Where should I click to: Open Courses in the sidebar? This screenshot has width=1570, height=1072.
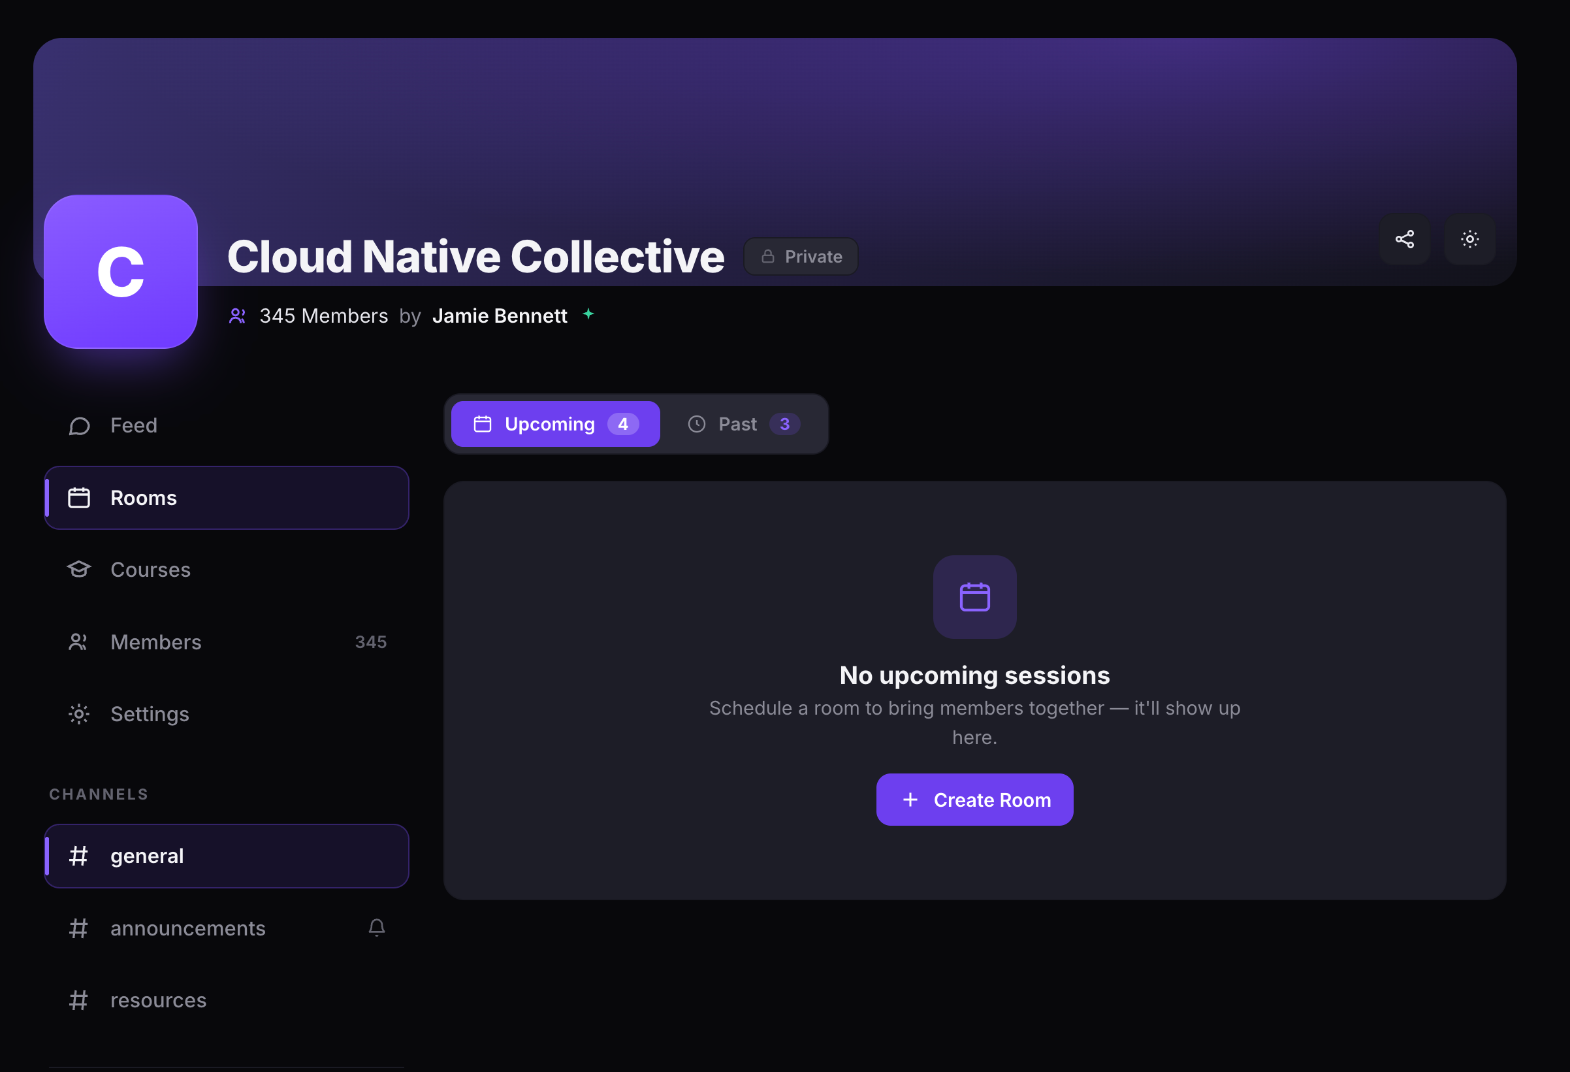point(227,570)
